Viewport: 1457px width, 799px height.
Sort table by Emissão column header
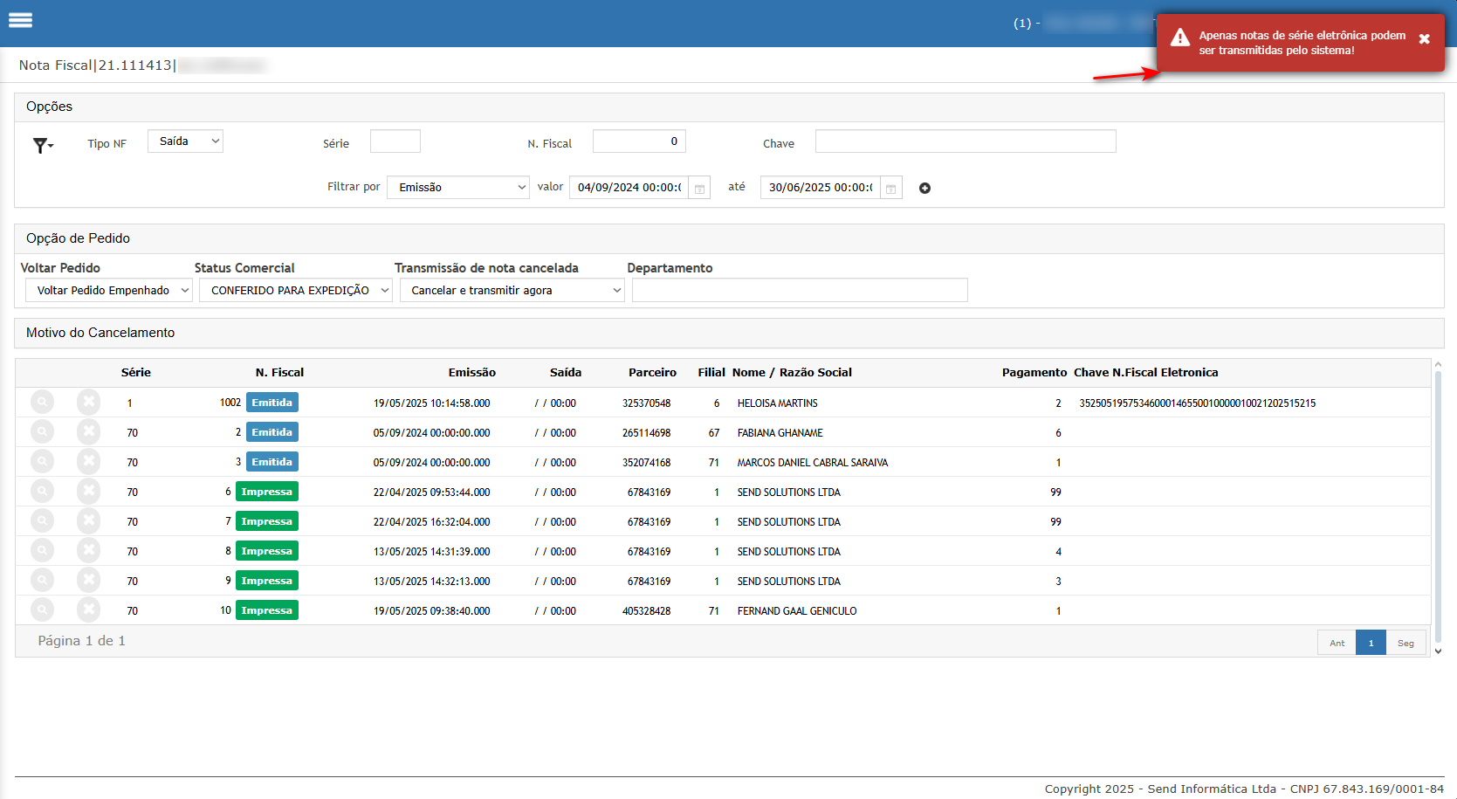coord(472,373)
